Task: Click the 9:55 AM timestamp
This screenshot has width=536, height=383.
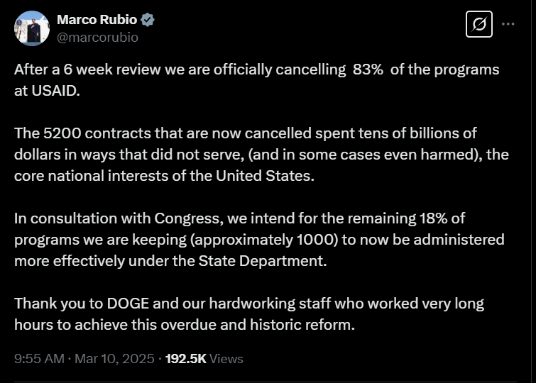Action: point(40,359)
